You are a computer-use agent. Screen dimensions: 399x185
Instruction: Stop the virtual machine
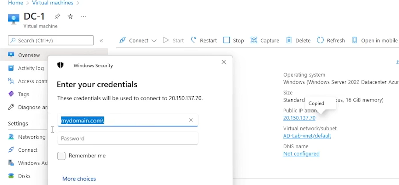[234, 40]
